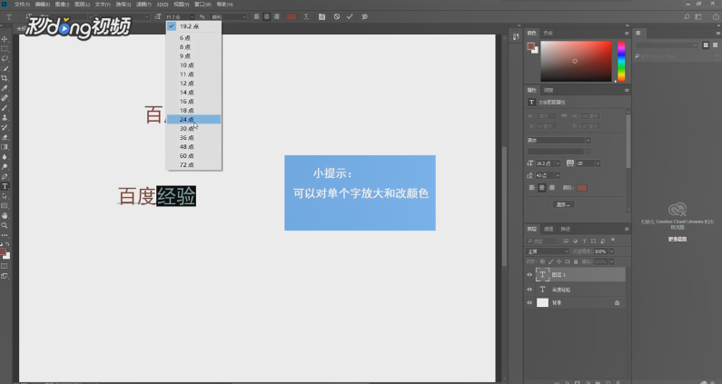Select the Clone Stamp tool

[x=5, y=117]
